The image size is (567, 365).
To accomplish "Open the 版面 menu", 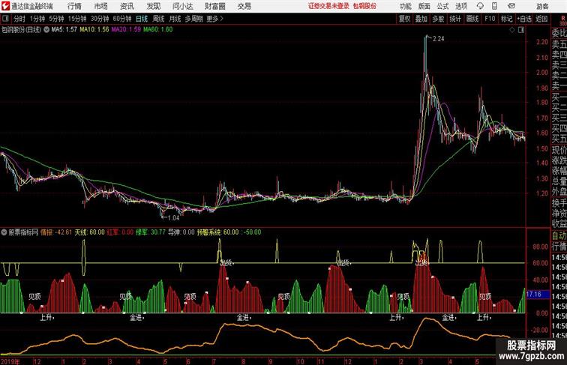I will (424, 6).
